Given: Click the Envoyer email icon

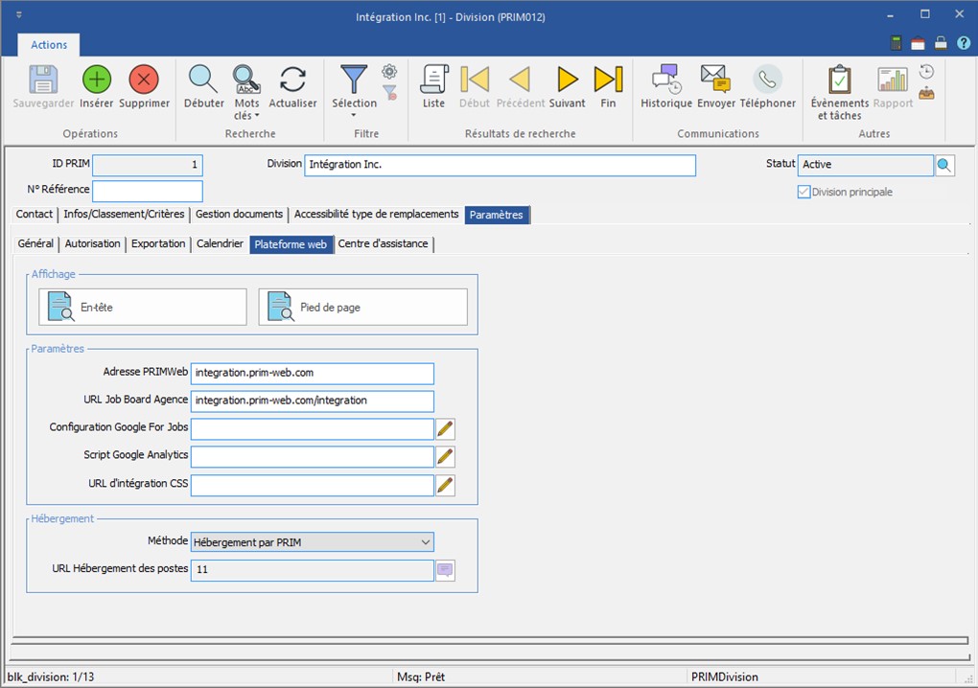Looking at the screenshot, I should tap(715, 80).
